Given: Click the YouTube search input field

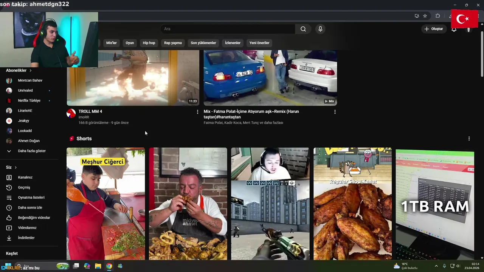Looking at the screenshot, I should tap(228, 29).
